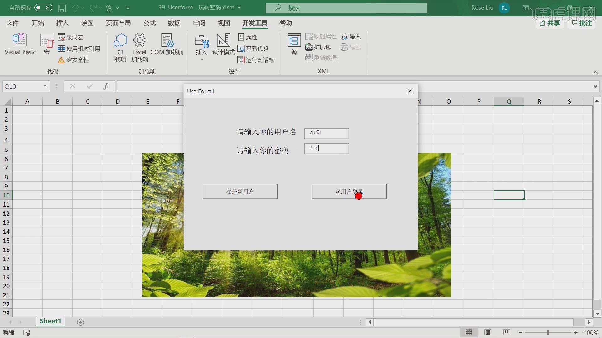Toggle Design Mode (设计模式)
Viewport: 602px width, 338px height.
223,44
